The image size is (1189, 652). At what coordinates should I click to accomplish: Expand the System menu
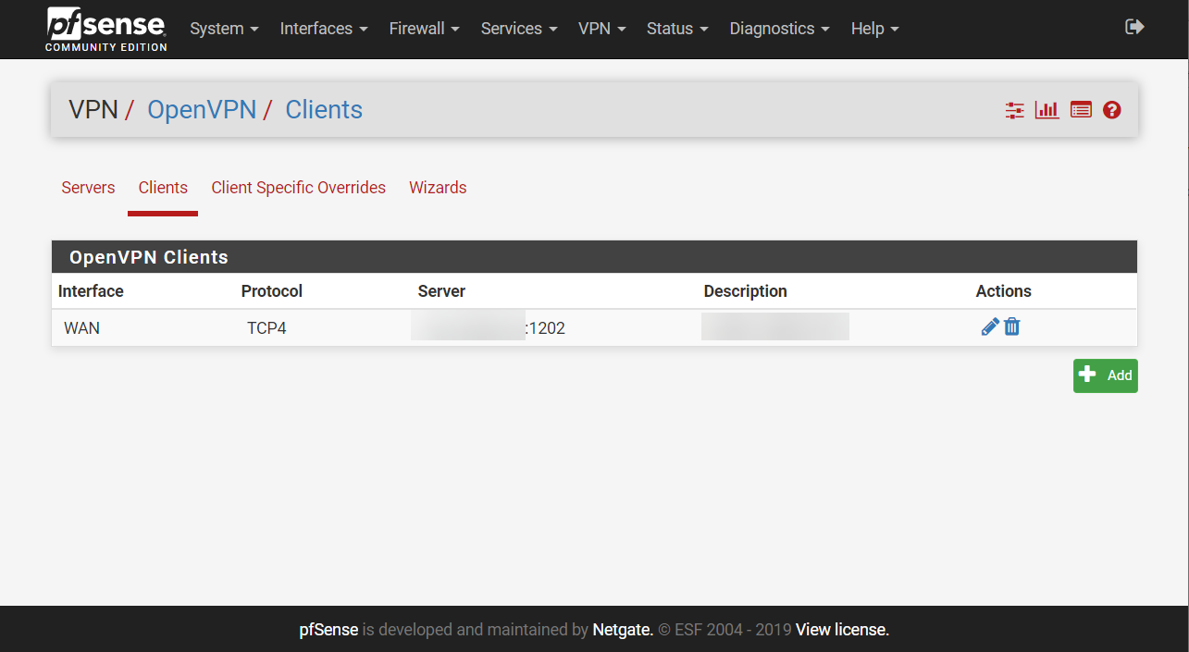224,29
